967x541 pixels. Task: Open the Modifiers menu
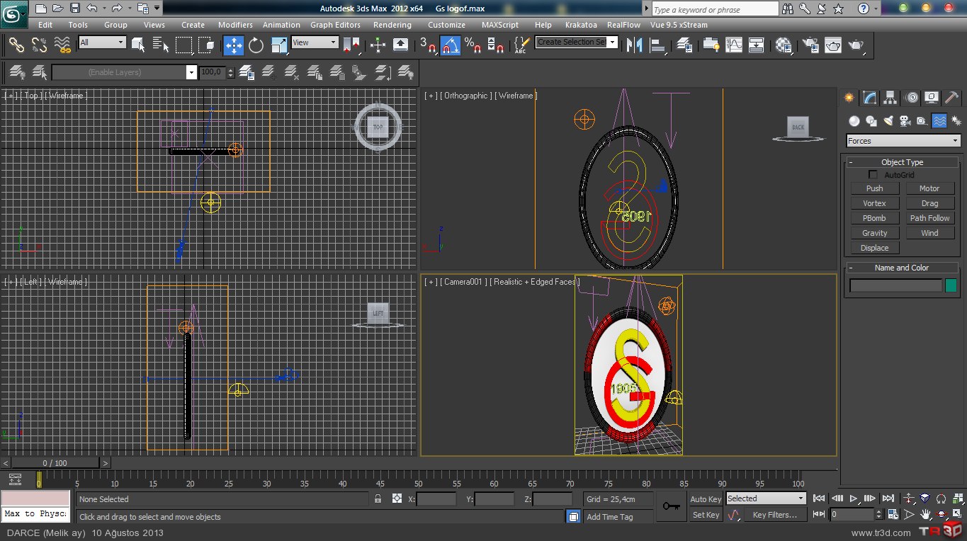coord(235,25)
